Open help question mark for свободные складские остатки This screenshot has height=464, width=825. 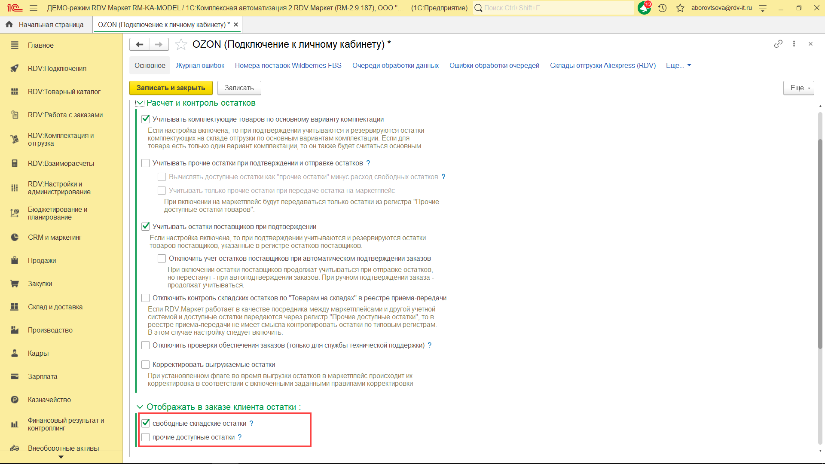tap(251, 423)
